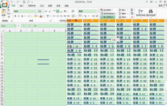The image size is (167, 106).
Task: Click the Delete cells (删除) button
Action: pyautogui.click(x=123, y=14)
